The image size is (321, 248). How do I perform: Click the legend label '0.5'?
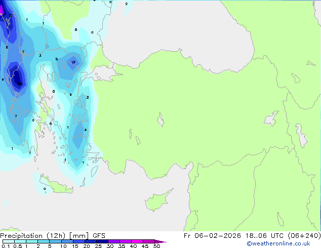(x=18, y=246)
